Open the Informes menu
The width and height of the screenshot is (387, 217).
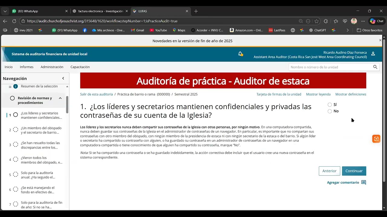[x=27, y=67]
